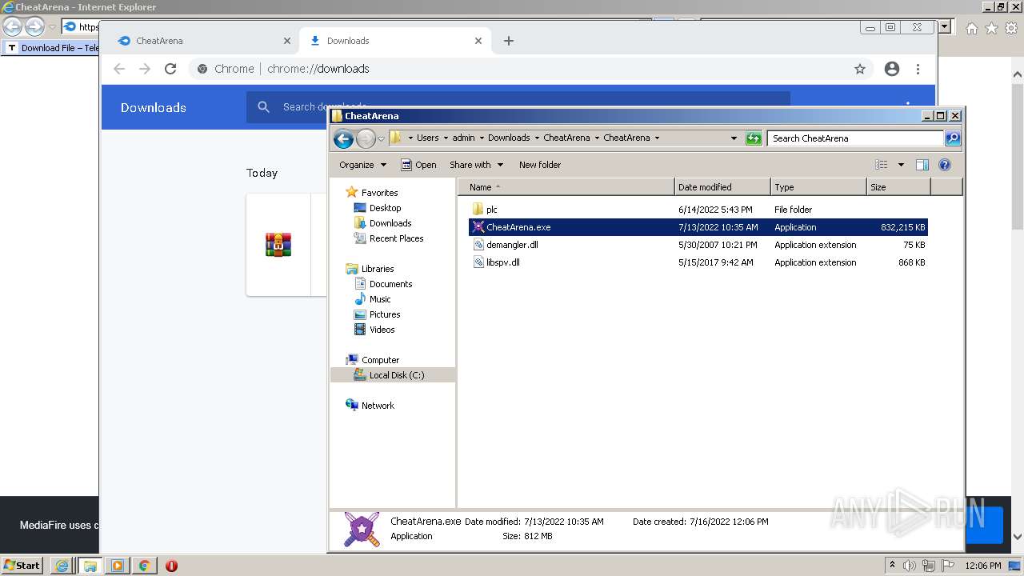
Task: Expand the admin breadcrumb arrow
Action: pyautogui.click(x=481, y=138)
